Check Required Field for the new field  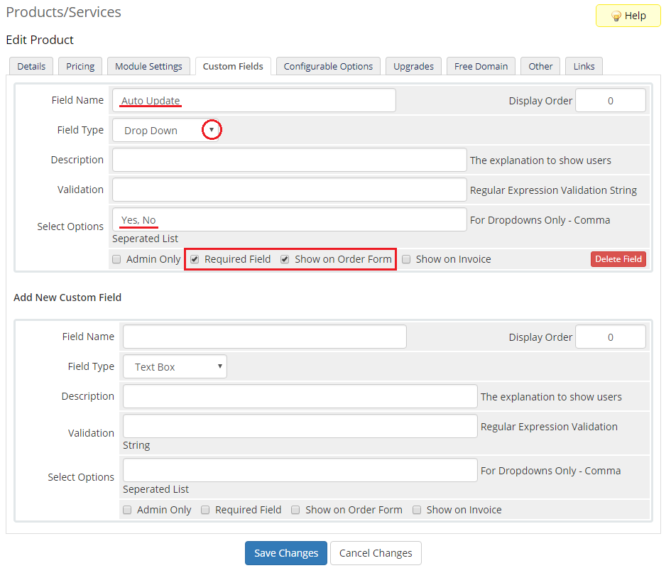[205, 510]
